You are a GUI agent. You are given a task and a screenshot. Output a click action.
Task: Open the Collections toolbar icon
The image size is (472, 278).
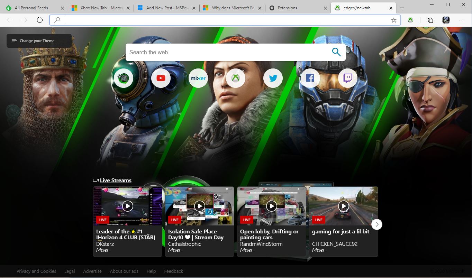pyautogui.click(x=430, y=20)
